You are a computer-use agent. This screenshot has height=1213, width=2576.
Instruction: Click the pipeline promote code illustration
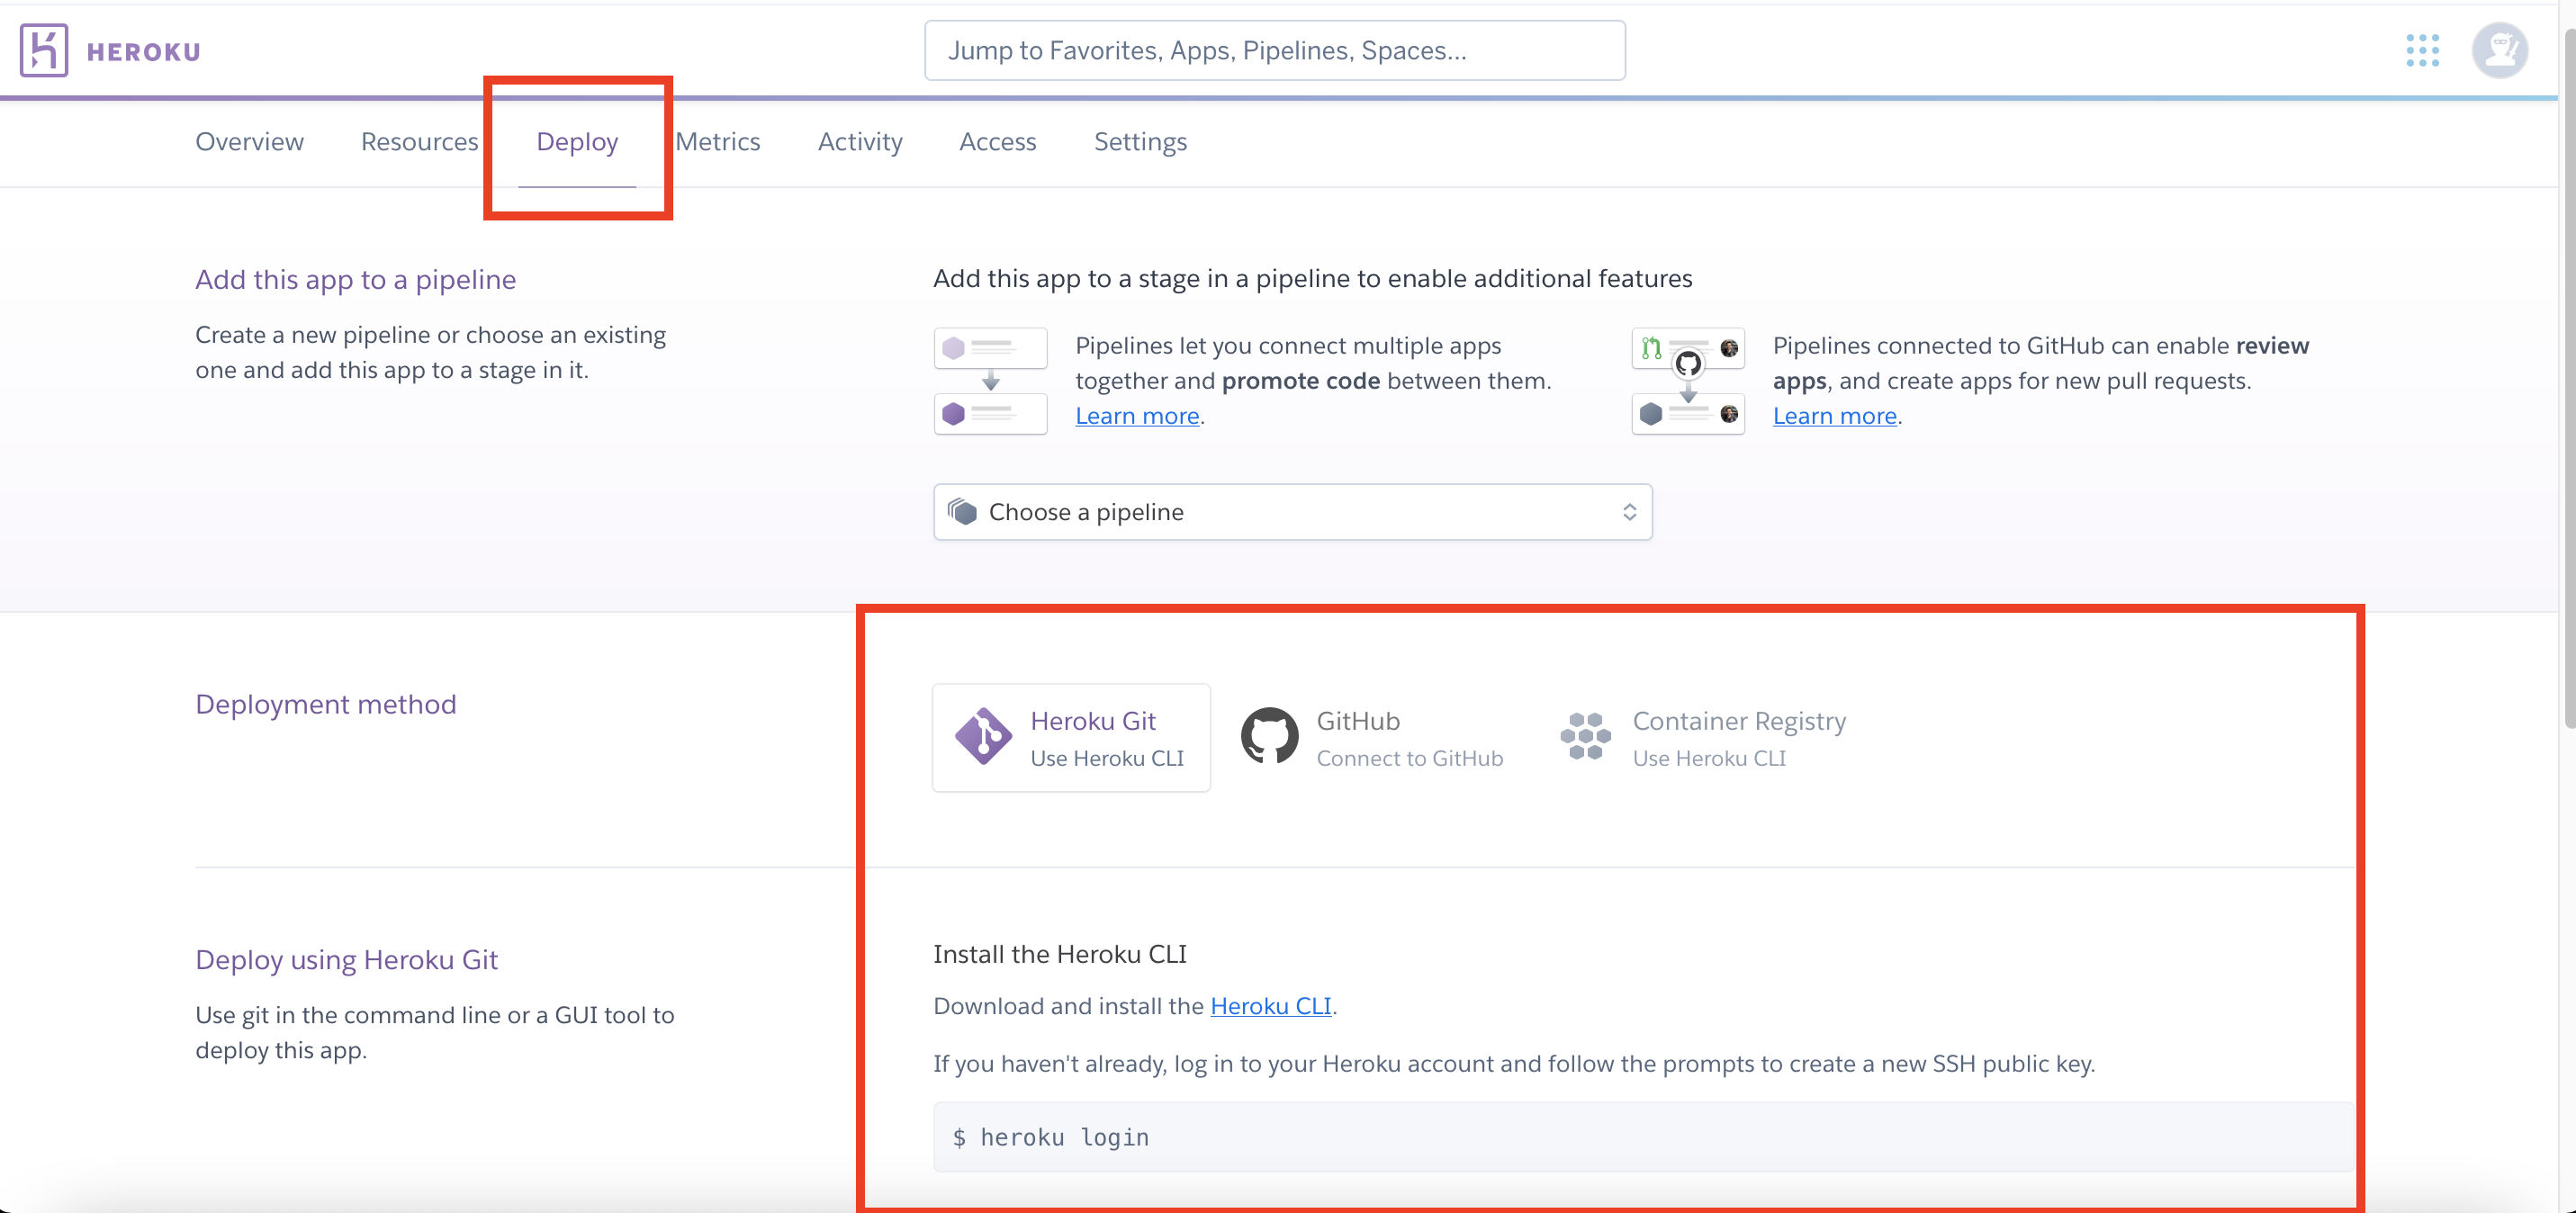coord(990,381)
